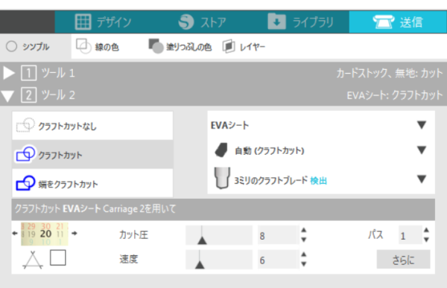
Task: Select 端をクラフトカット option
Action: pyautogui.click(x=92, y=183)
